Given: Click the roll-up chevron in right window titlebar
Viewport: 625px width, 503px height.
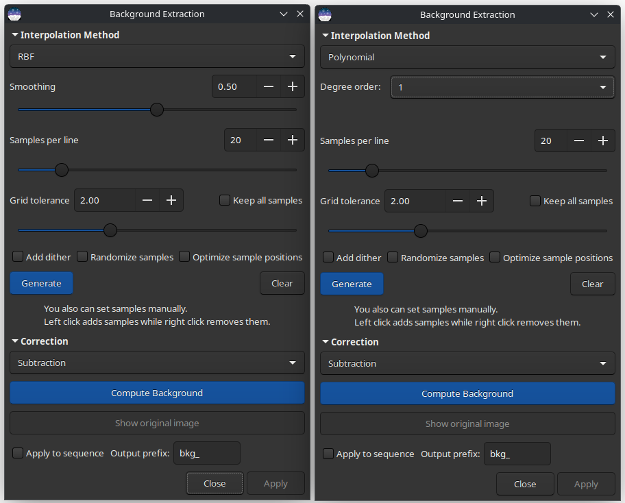Looking at the screenshot, I should (594, 15).
